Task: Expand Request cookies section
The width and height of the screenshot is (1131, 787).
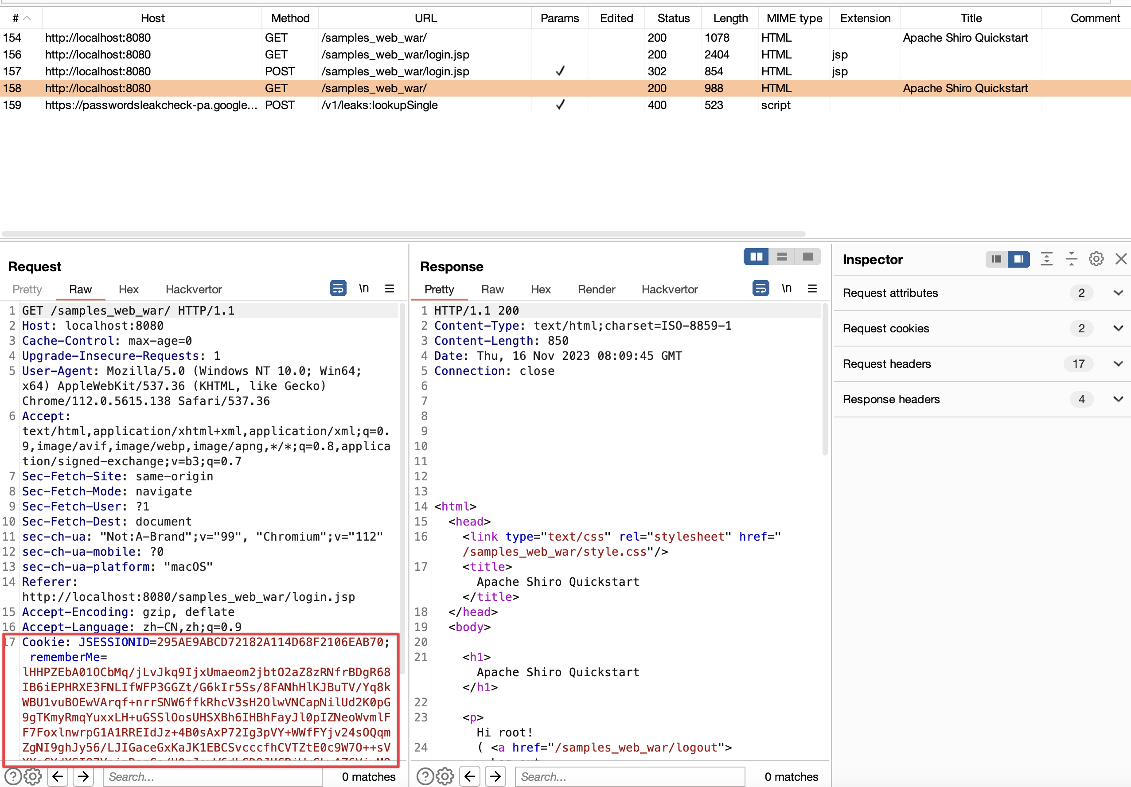Action: (1118, 328)
